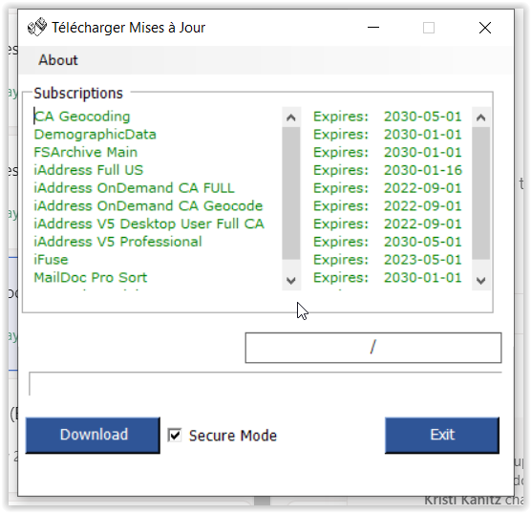The image size is (531, 513).
Task: Open the About menu
Action: click(x=58, y=60)
